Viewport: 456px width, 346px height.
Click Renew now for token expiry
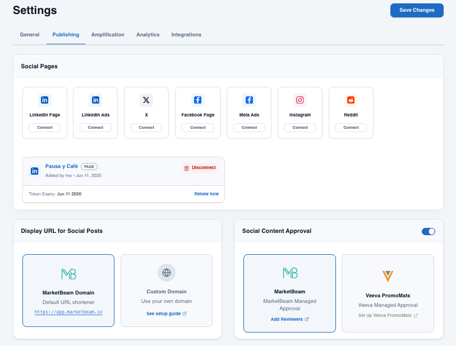(206, 194)
